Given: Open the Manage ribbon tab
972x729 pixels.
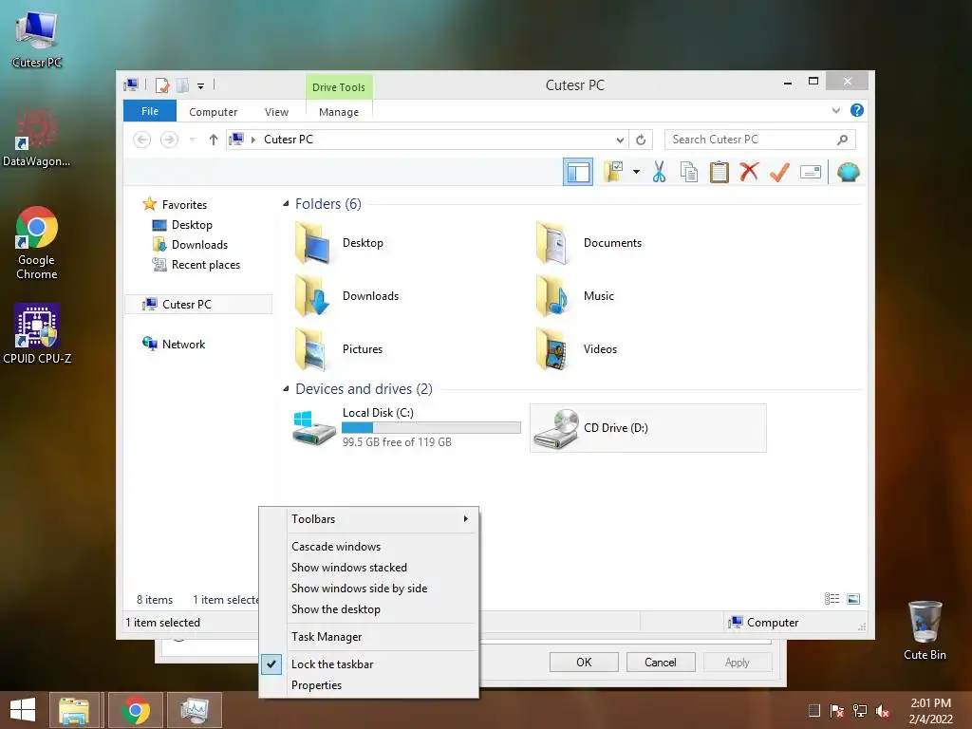Looking at the screenshot, I should pos(339,112).
